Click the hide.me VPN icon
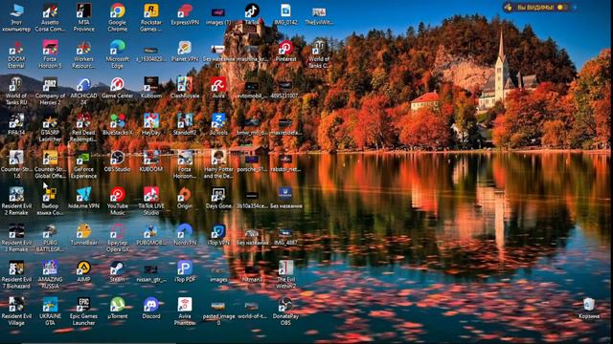The height and width of the screenshot is (344, 613). click(83, 198)
